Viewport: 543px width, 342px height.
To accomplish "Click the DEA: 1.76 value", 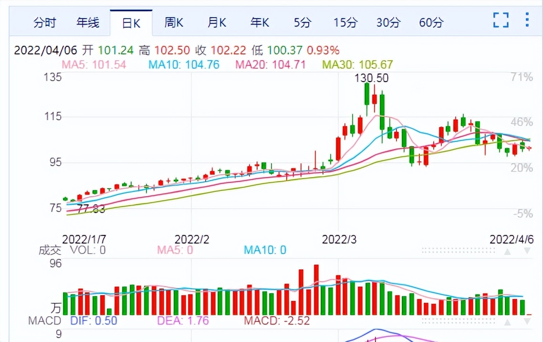I will pos(183,321).
